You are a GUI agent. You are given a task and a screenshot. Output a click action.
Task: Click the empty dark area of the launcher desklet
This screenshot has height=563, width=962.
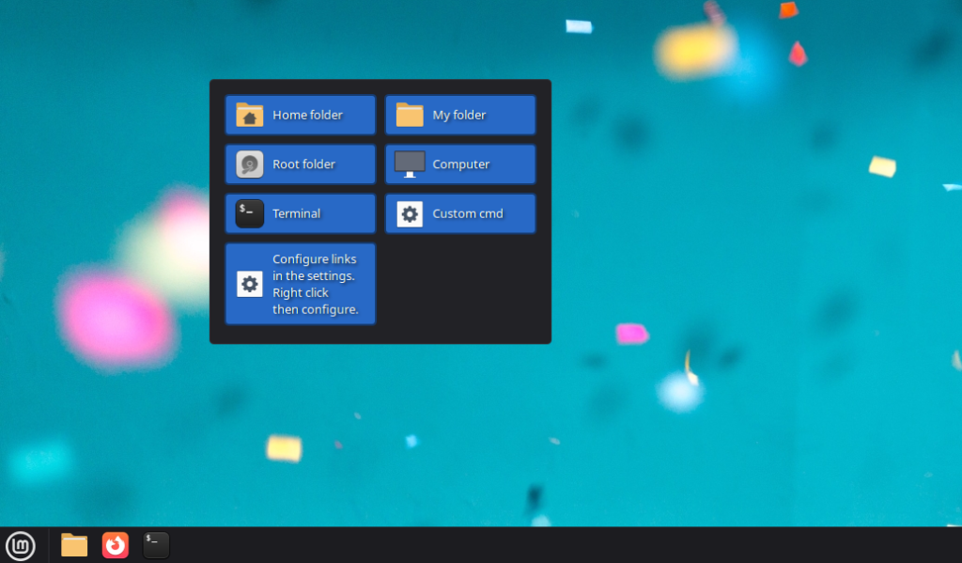coord(460,287)
